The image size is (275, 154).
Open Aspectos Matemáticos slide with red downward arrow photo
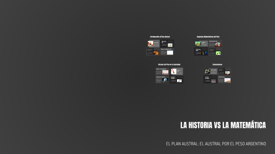coord(215,44)
